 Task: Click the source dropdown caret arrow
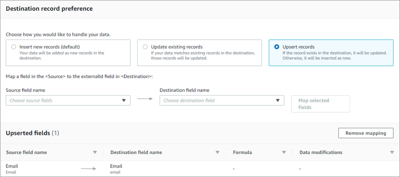[x=124, y=100]
